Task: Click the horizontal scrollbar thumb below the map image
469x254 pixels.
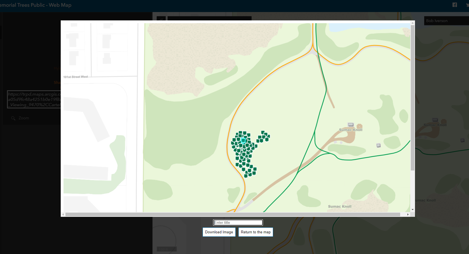Action: tap(233, 214)
